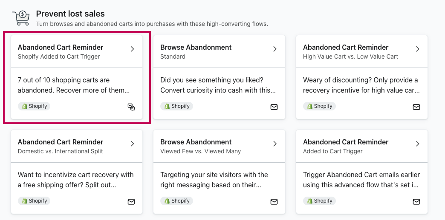Click the Shopify badge on Browse Abandonment Standard card
Image resolution: width=445 pixels, height=220 pixels.
click(x=176, y=106)
